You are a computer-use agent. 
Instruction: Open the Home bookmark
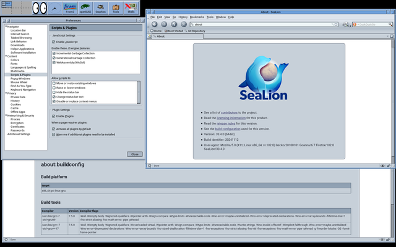coord(156,31)
